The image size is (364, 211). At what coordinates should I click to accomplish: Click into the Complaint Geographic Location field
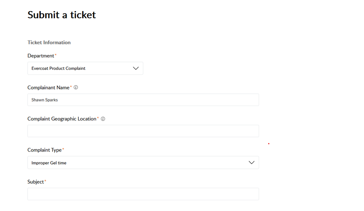143,131
